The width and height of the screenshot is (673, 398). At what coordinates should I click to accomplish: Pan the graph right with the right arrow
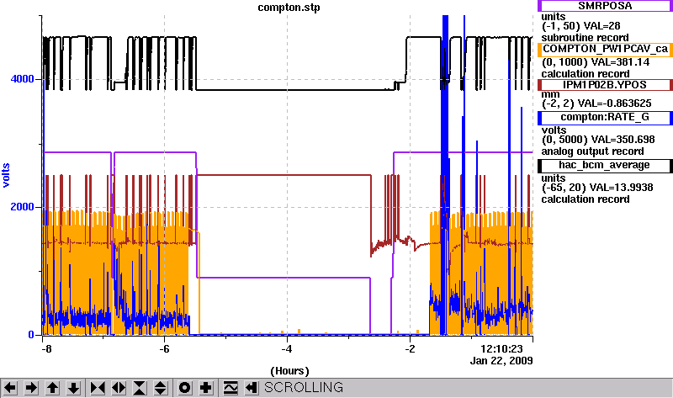pos(31,388)
